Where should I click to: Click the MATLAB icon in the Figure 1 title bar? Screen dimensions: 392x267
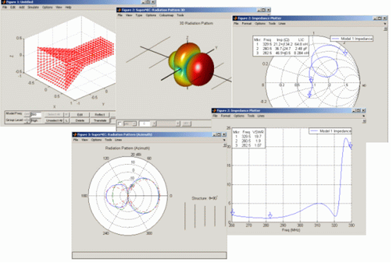3,2
